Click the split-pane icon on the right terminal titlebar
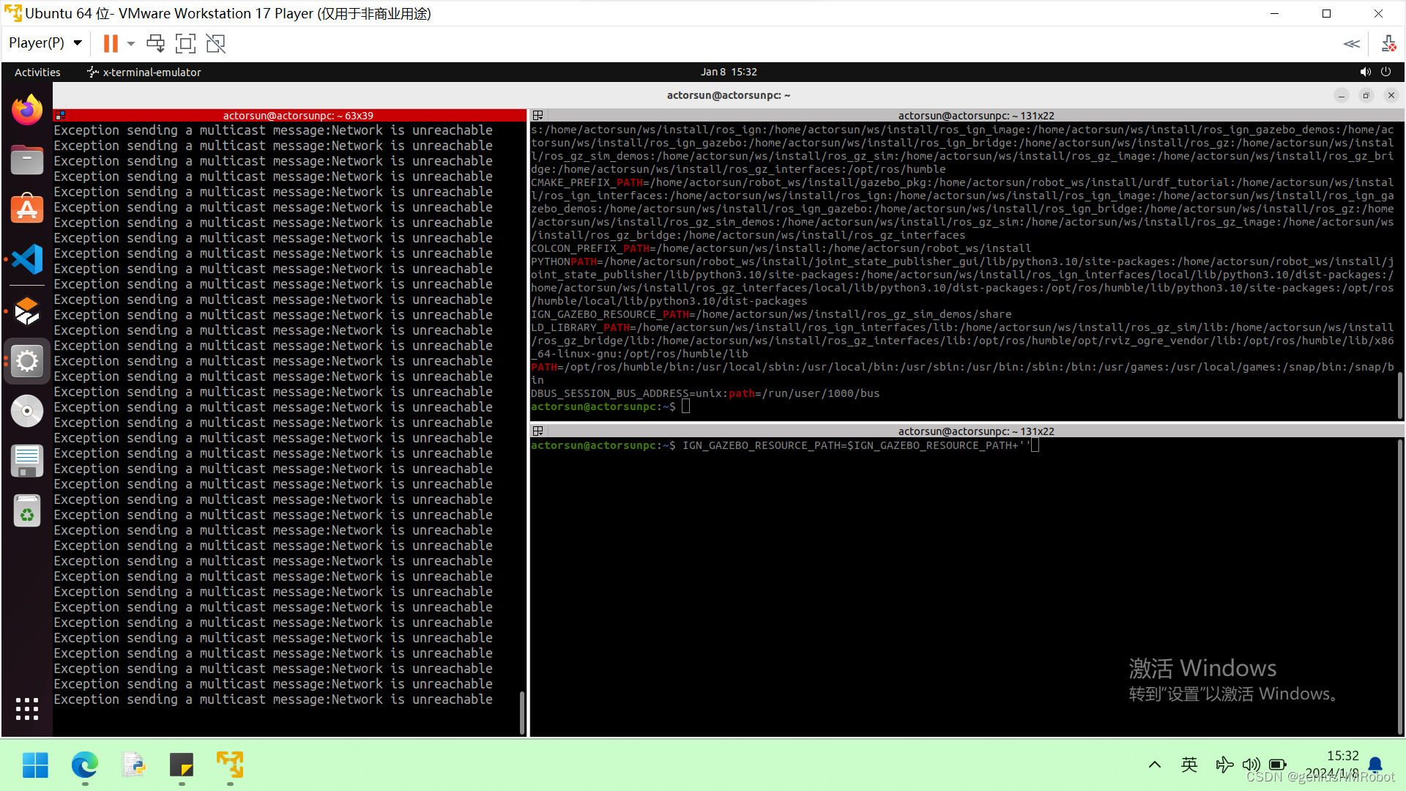The image size is (1406, 791). point(538,115)
